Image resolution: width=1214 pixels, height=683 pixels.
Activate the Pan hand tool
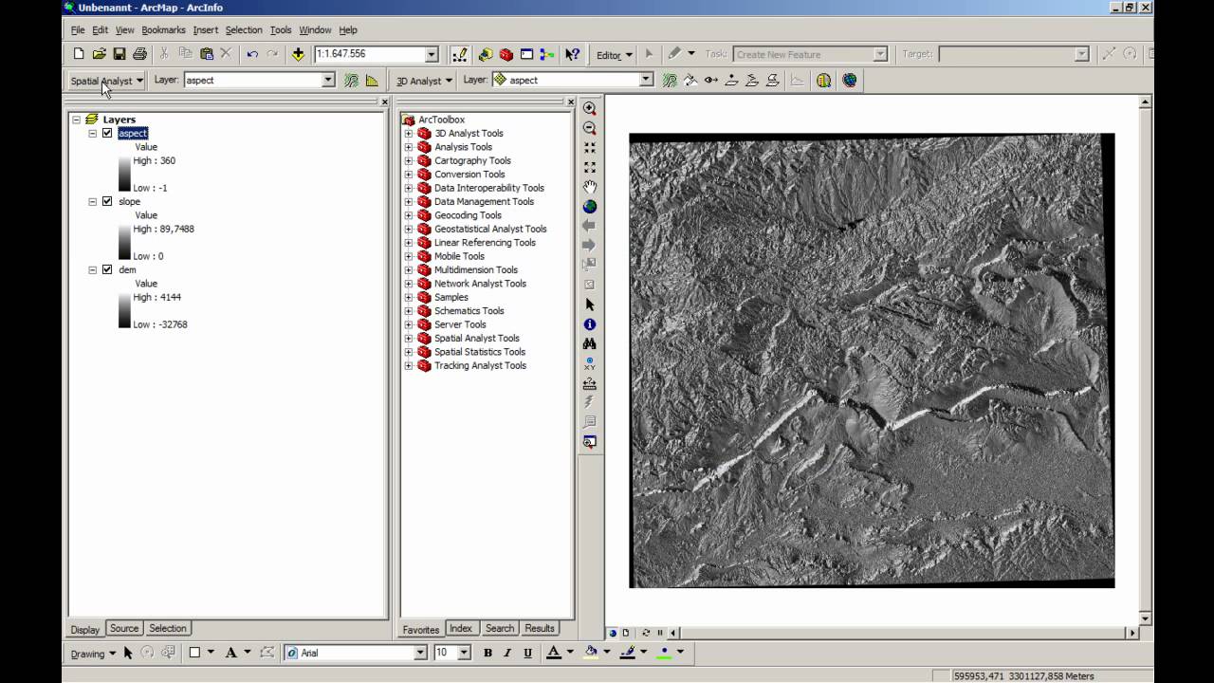pyautogui.click(x=590, y=187)
